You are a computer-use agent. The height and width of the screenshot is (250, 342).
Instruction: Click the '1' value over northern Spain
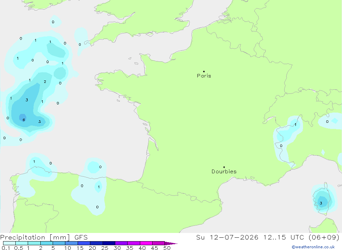98,187
